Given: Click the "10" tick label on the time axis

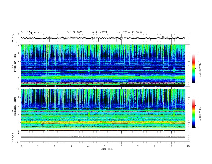Looking at the screenshot, I should tap(188, 146).
